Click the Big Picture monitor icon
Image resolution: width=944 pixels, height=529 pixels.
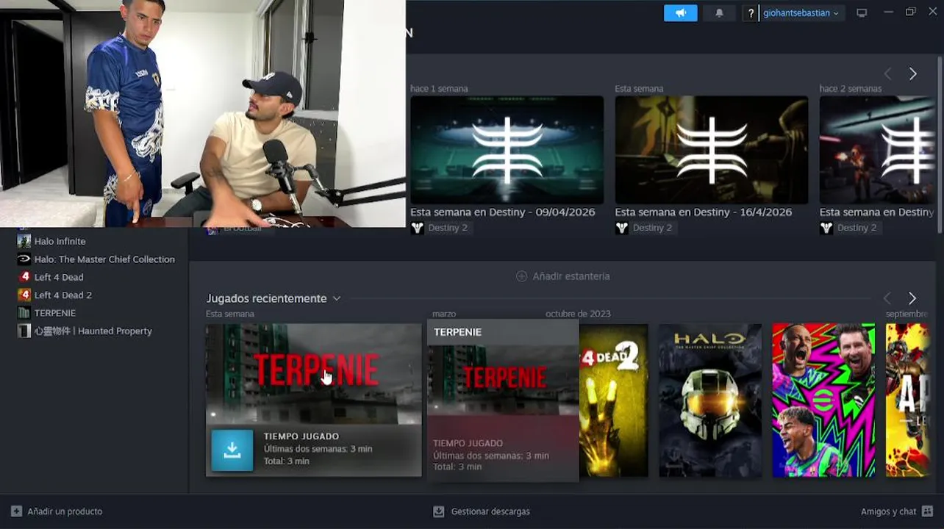pyautogui.click(x=862, y=12)
